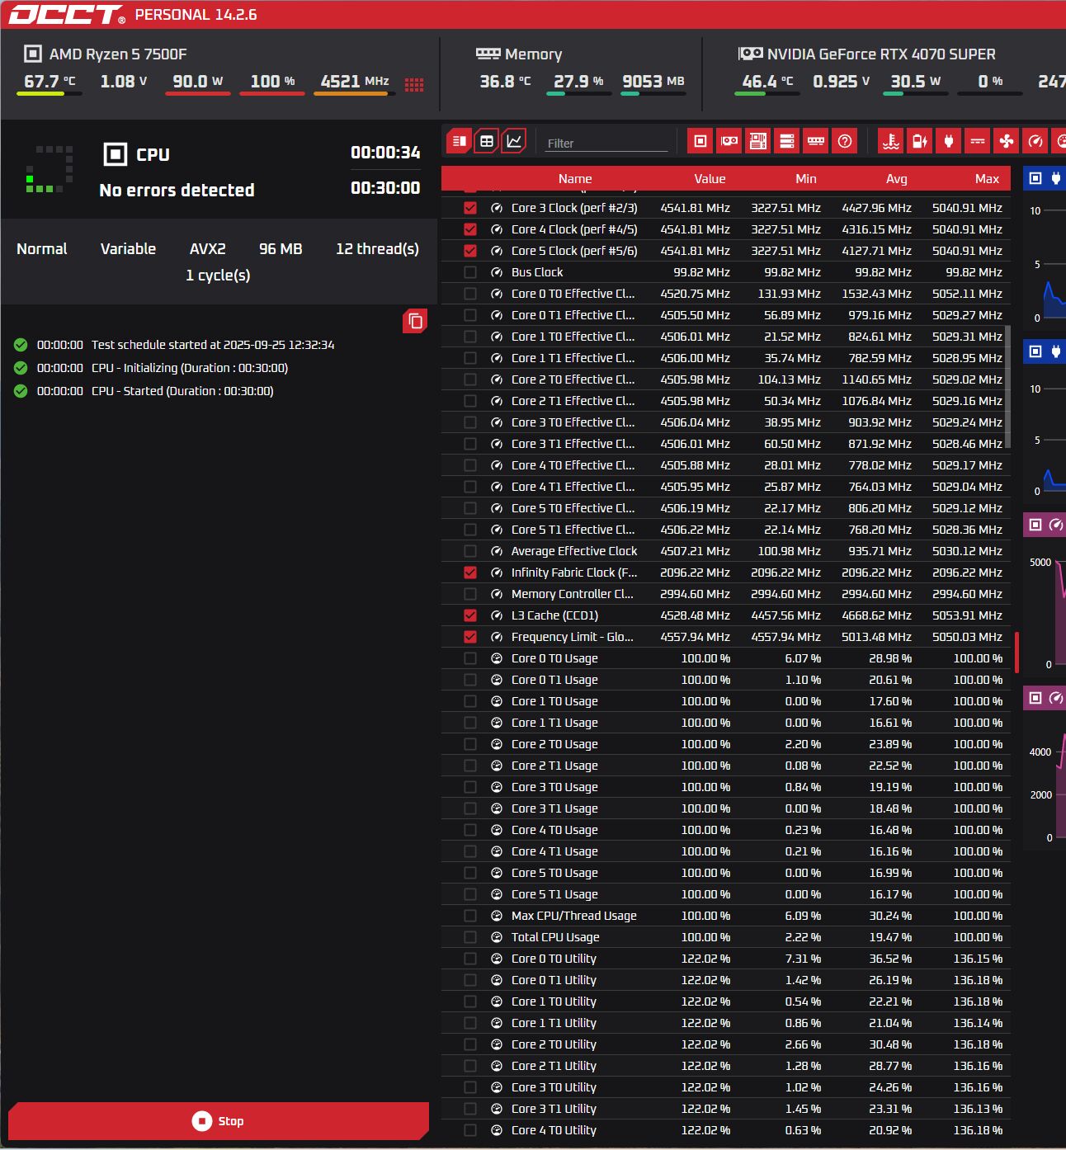Click the total duration 00:30:00 timer
1066x1150 pixels.
click(385, 188)
